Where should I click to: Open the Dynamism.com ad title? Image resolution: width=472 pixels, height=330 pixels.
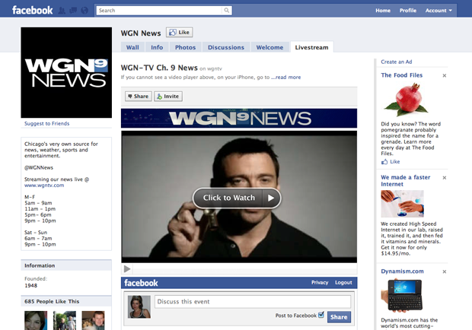402,271
